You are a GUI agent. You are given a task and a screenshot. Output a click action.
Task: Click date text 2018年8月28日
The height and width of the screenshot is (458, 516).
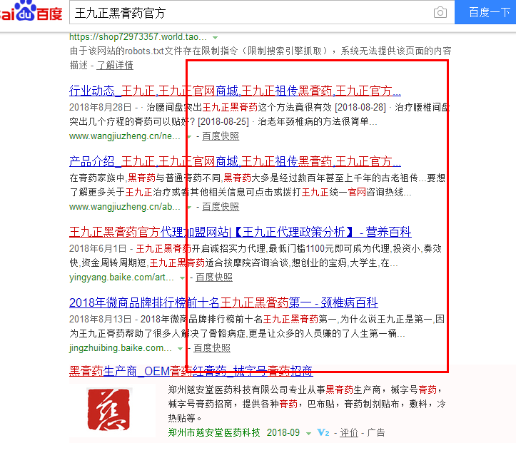pos(101,107)
